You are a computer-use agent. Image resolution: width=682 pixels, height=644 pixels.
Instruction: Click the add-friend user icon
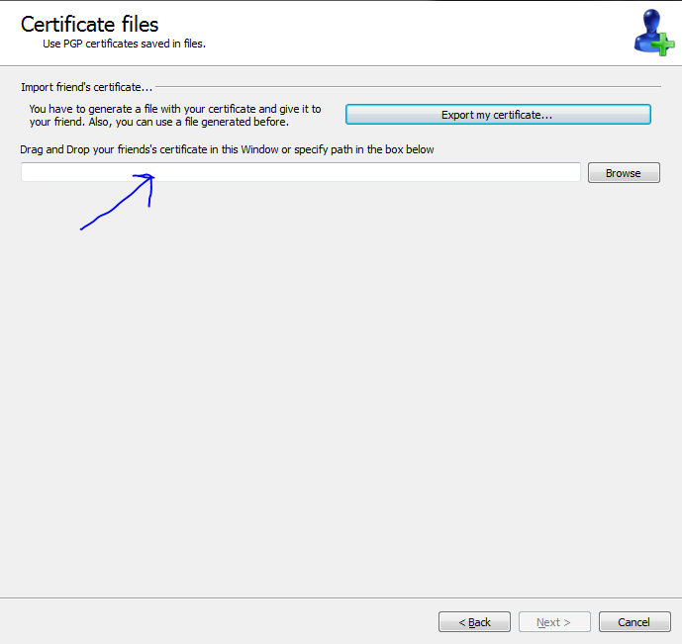[x=653, y=33]
